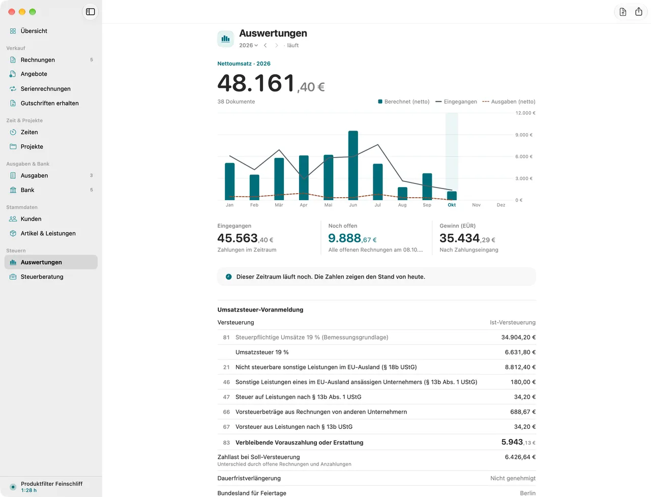The image size is (651, 497).
Task: Go to previous period with left chevron
Action: (x=265, y=45)
